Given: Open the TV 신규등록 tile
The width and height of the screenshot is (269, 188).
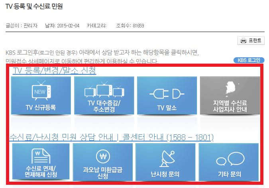Looking at the screenshot, I should tap(41, 95).
